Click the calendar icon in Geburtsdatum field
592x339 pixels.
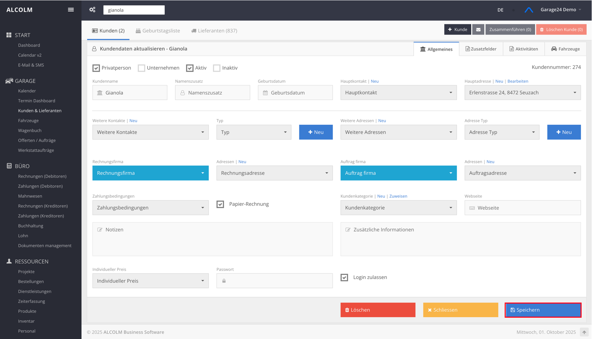(265, 93)
